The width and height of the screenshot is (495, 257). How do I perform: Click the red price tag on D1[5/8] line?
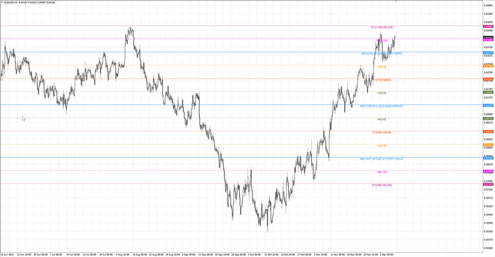[488, 132]
